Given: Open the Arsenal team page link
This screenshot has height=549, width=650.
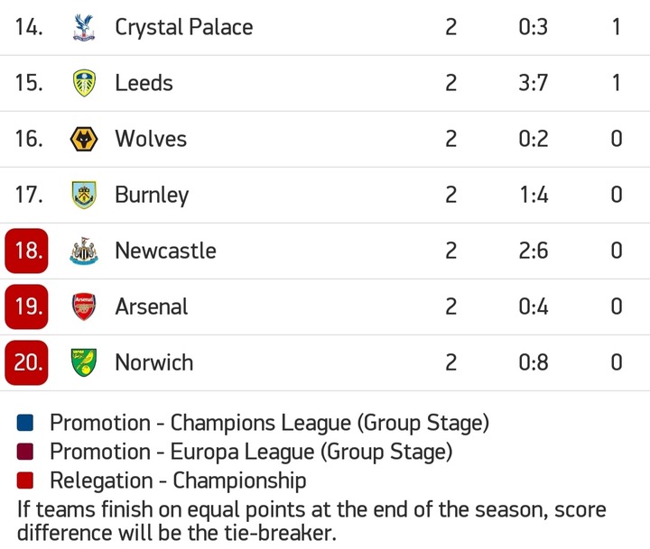Looking at the screenshot, I should (x=152, y=307).
